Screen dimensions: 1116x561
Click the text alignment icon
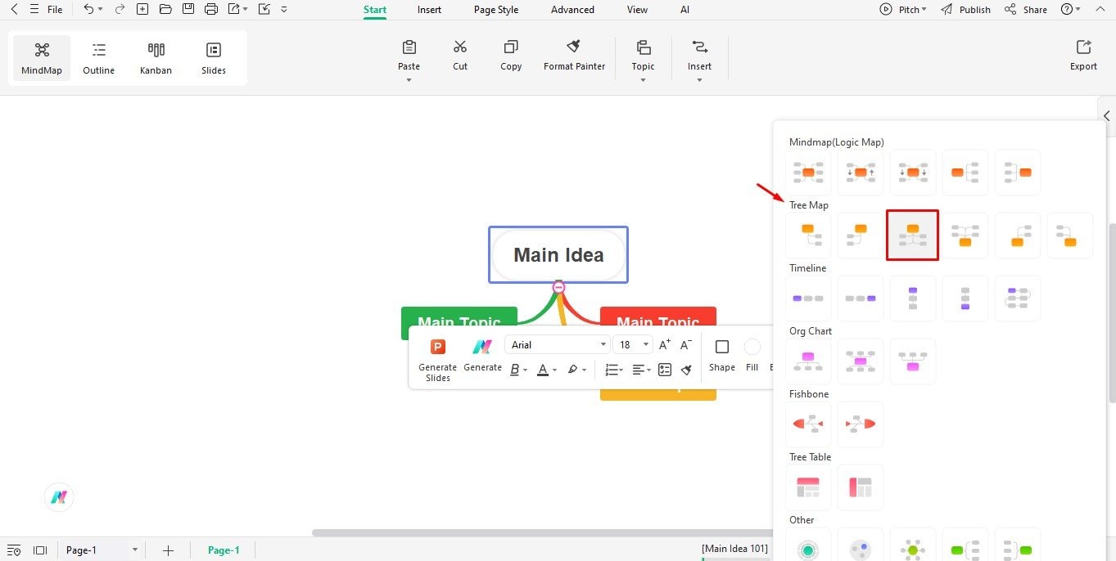pyautogui.click(x=639, y=370)
